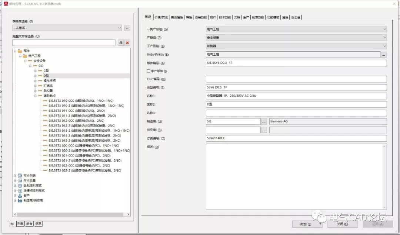Select tree item SIE.5ST3 021-0CC
Screen dimensions: 400x235
[79, 155]
